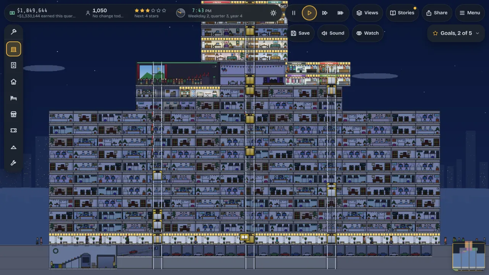Set game speed to normal play
489x275 pixels.
[309, 13]
